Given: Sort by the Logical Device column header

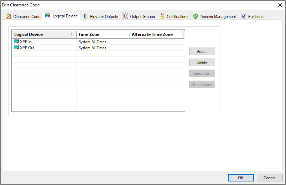Looking at the screenshot, I should [x=41, y=34].
